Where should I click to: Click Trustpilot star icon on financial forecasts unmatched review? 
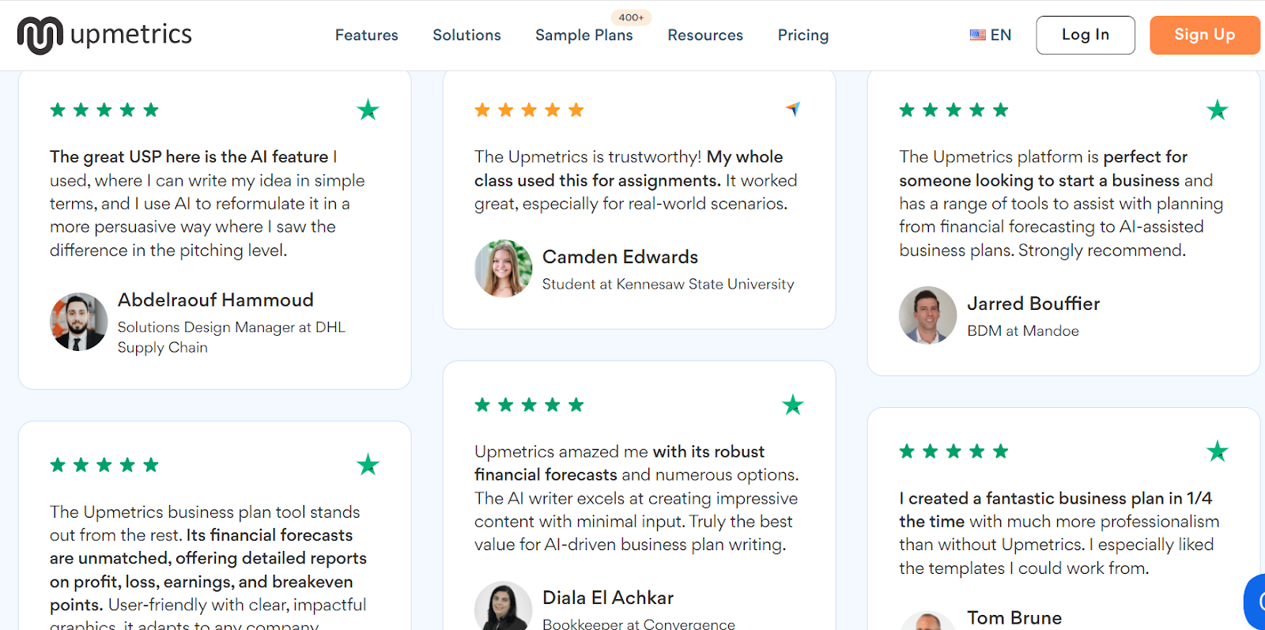coord(368,465)
